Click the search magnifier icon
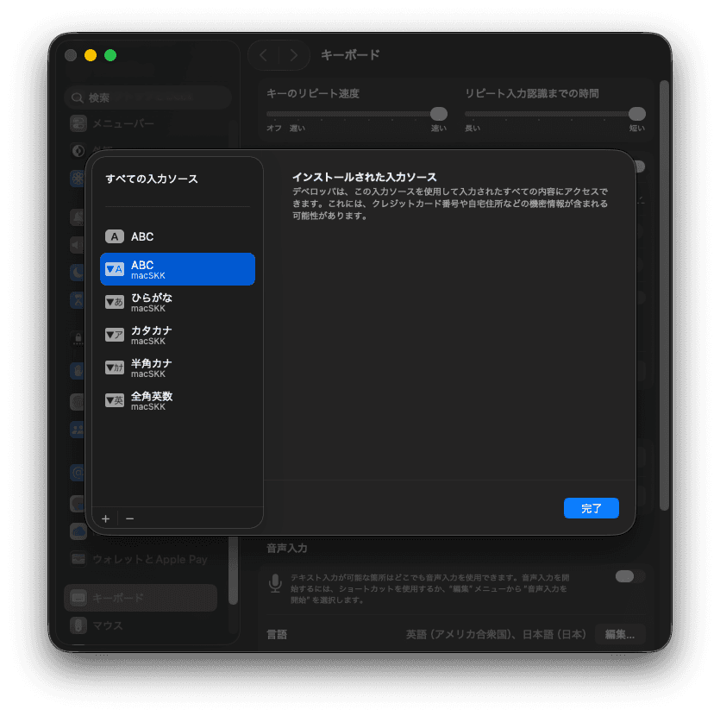 (x=77, y=97)
